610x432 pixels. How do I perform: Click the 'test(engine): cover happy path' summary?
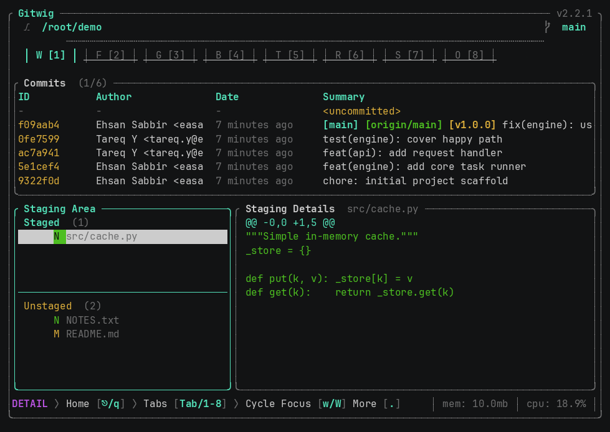pos(412,139)
